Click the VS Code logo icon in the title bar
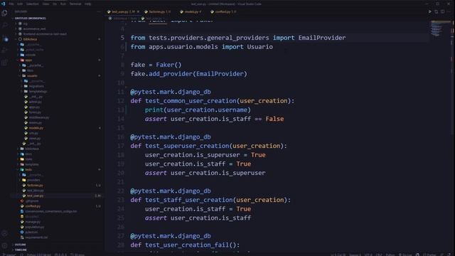455x256 pixels. coord(3,4)
